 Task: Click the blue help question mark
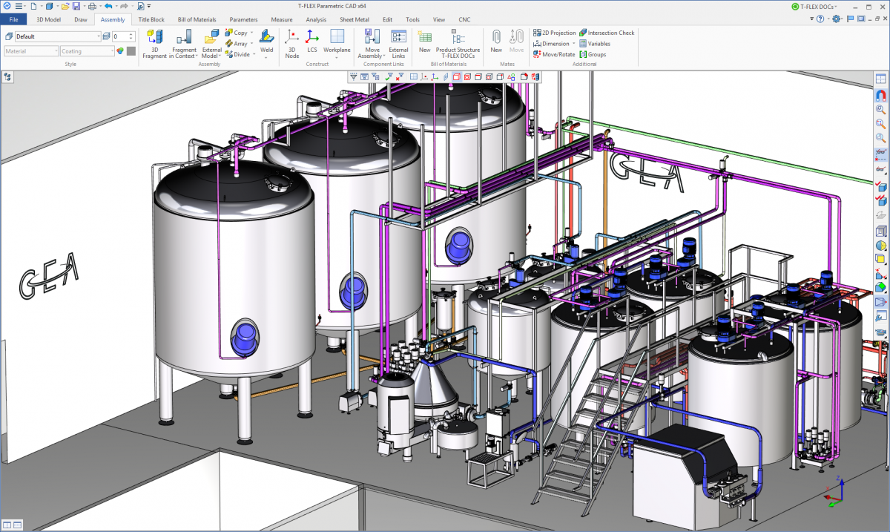820,19
